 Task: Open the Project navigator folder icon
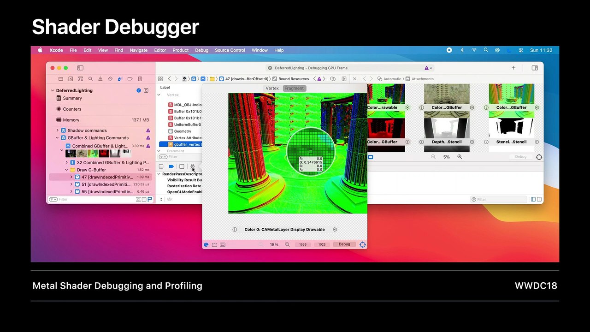[60, 79]
